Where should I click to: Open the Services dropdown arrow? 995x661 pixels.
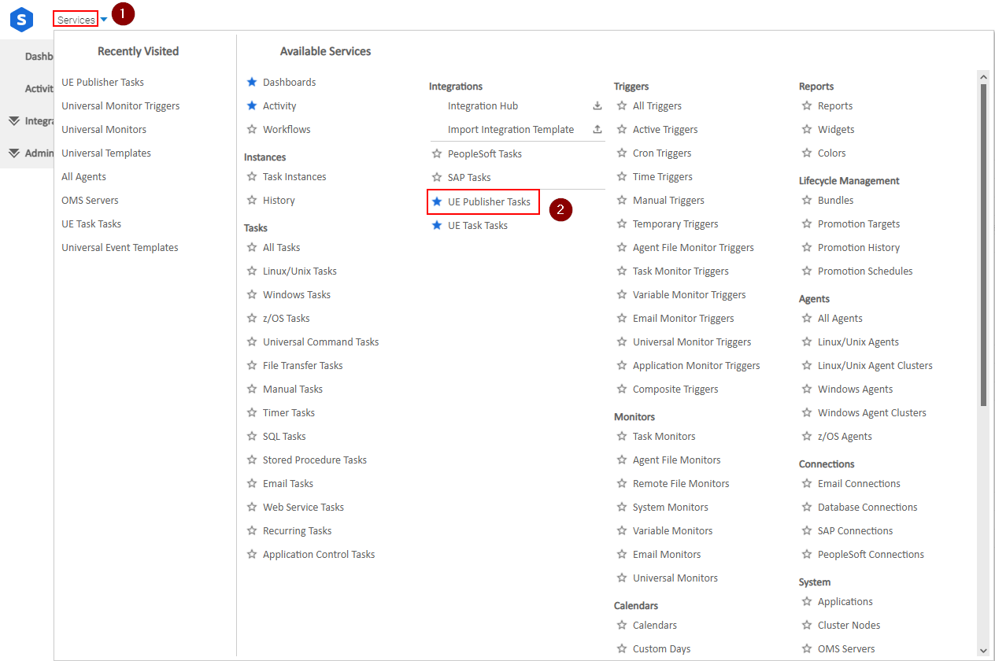[x=104, y=20]
